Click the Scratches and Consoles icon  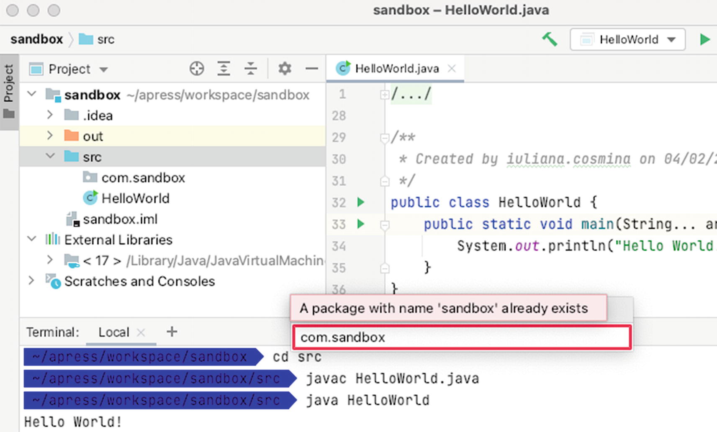[x=53, y=281]
